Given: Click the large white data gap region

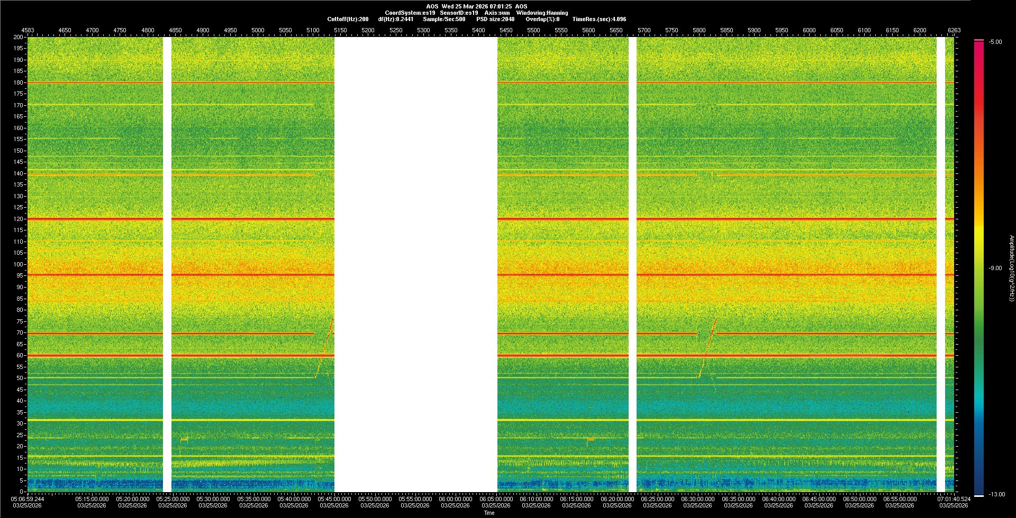Looking at the screenshot, I should (x=415, y=264).
